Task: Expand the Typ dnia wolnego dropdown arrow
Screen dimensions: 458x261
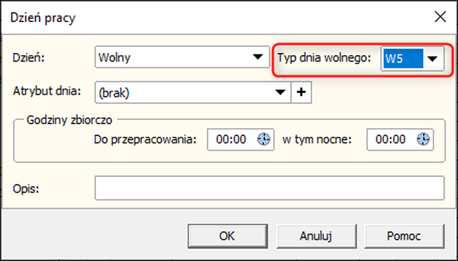Action: [433, 59]
